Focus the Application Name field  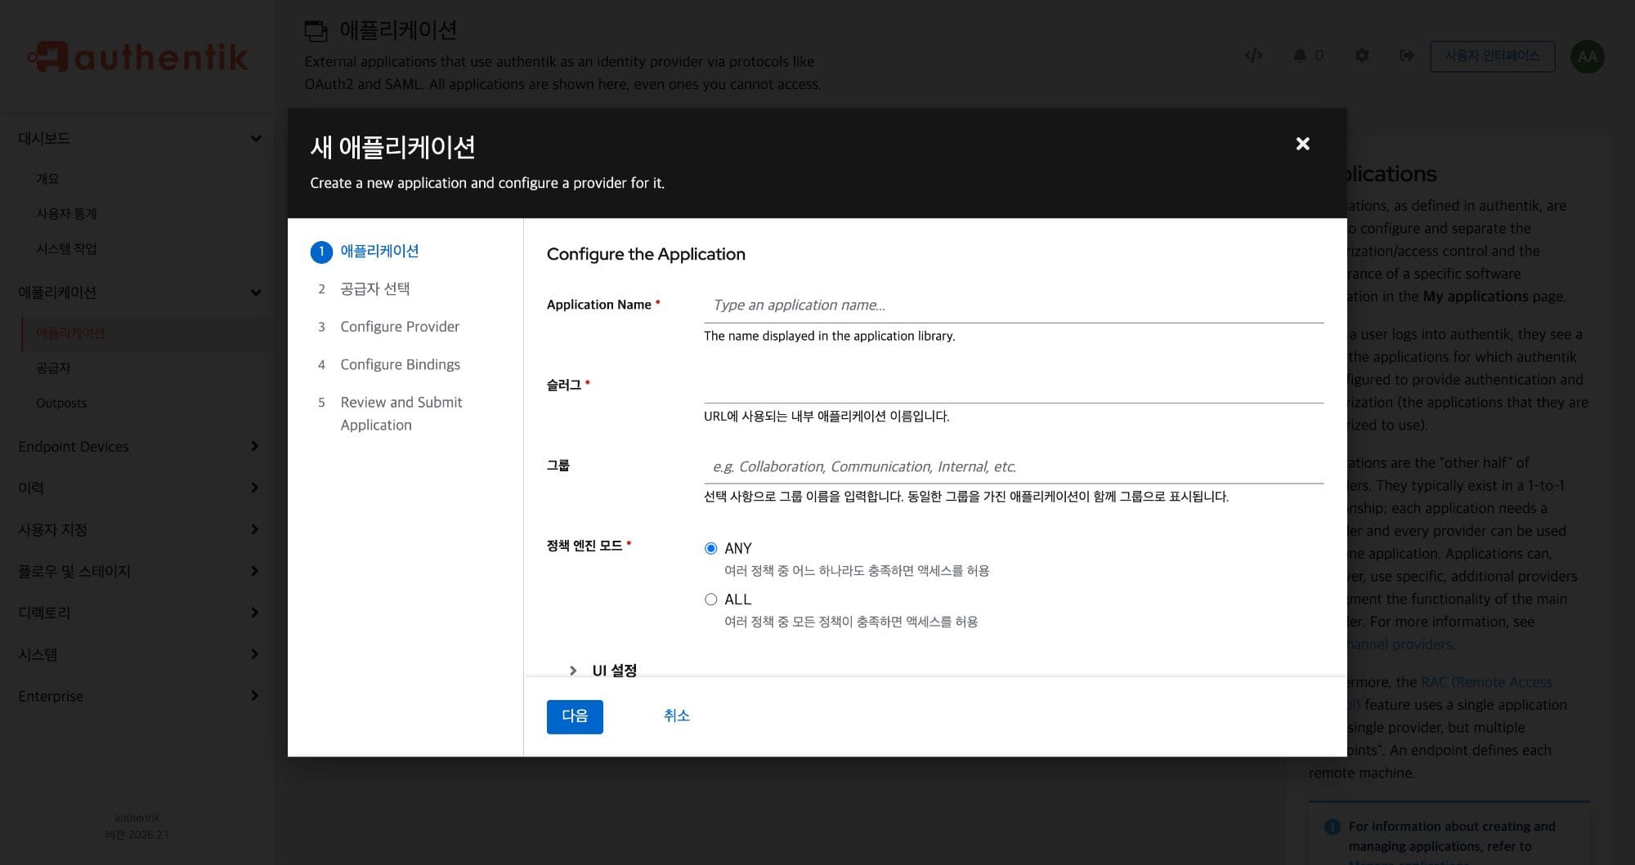point(1014,305)
